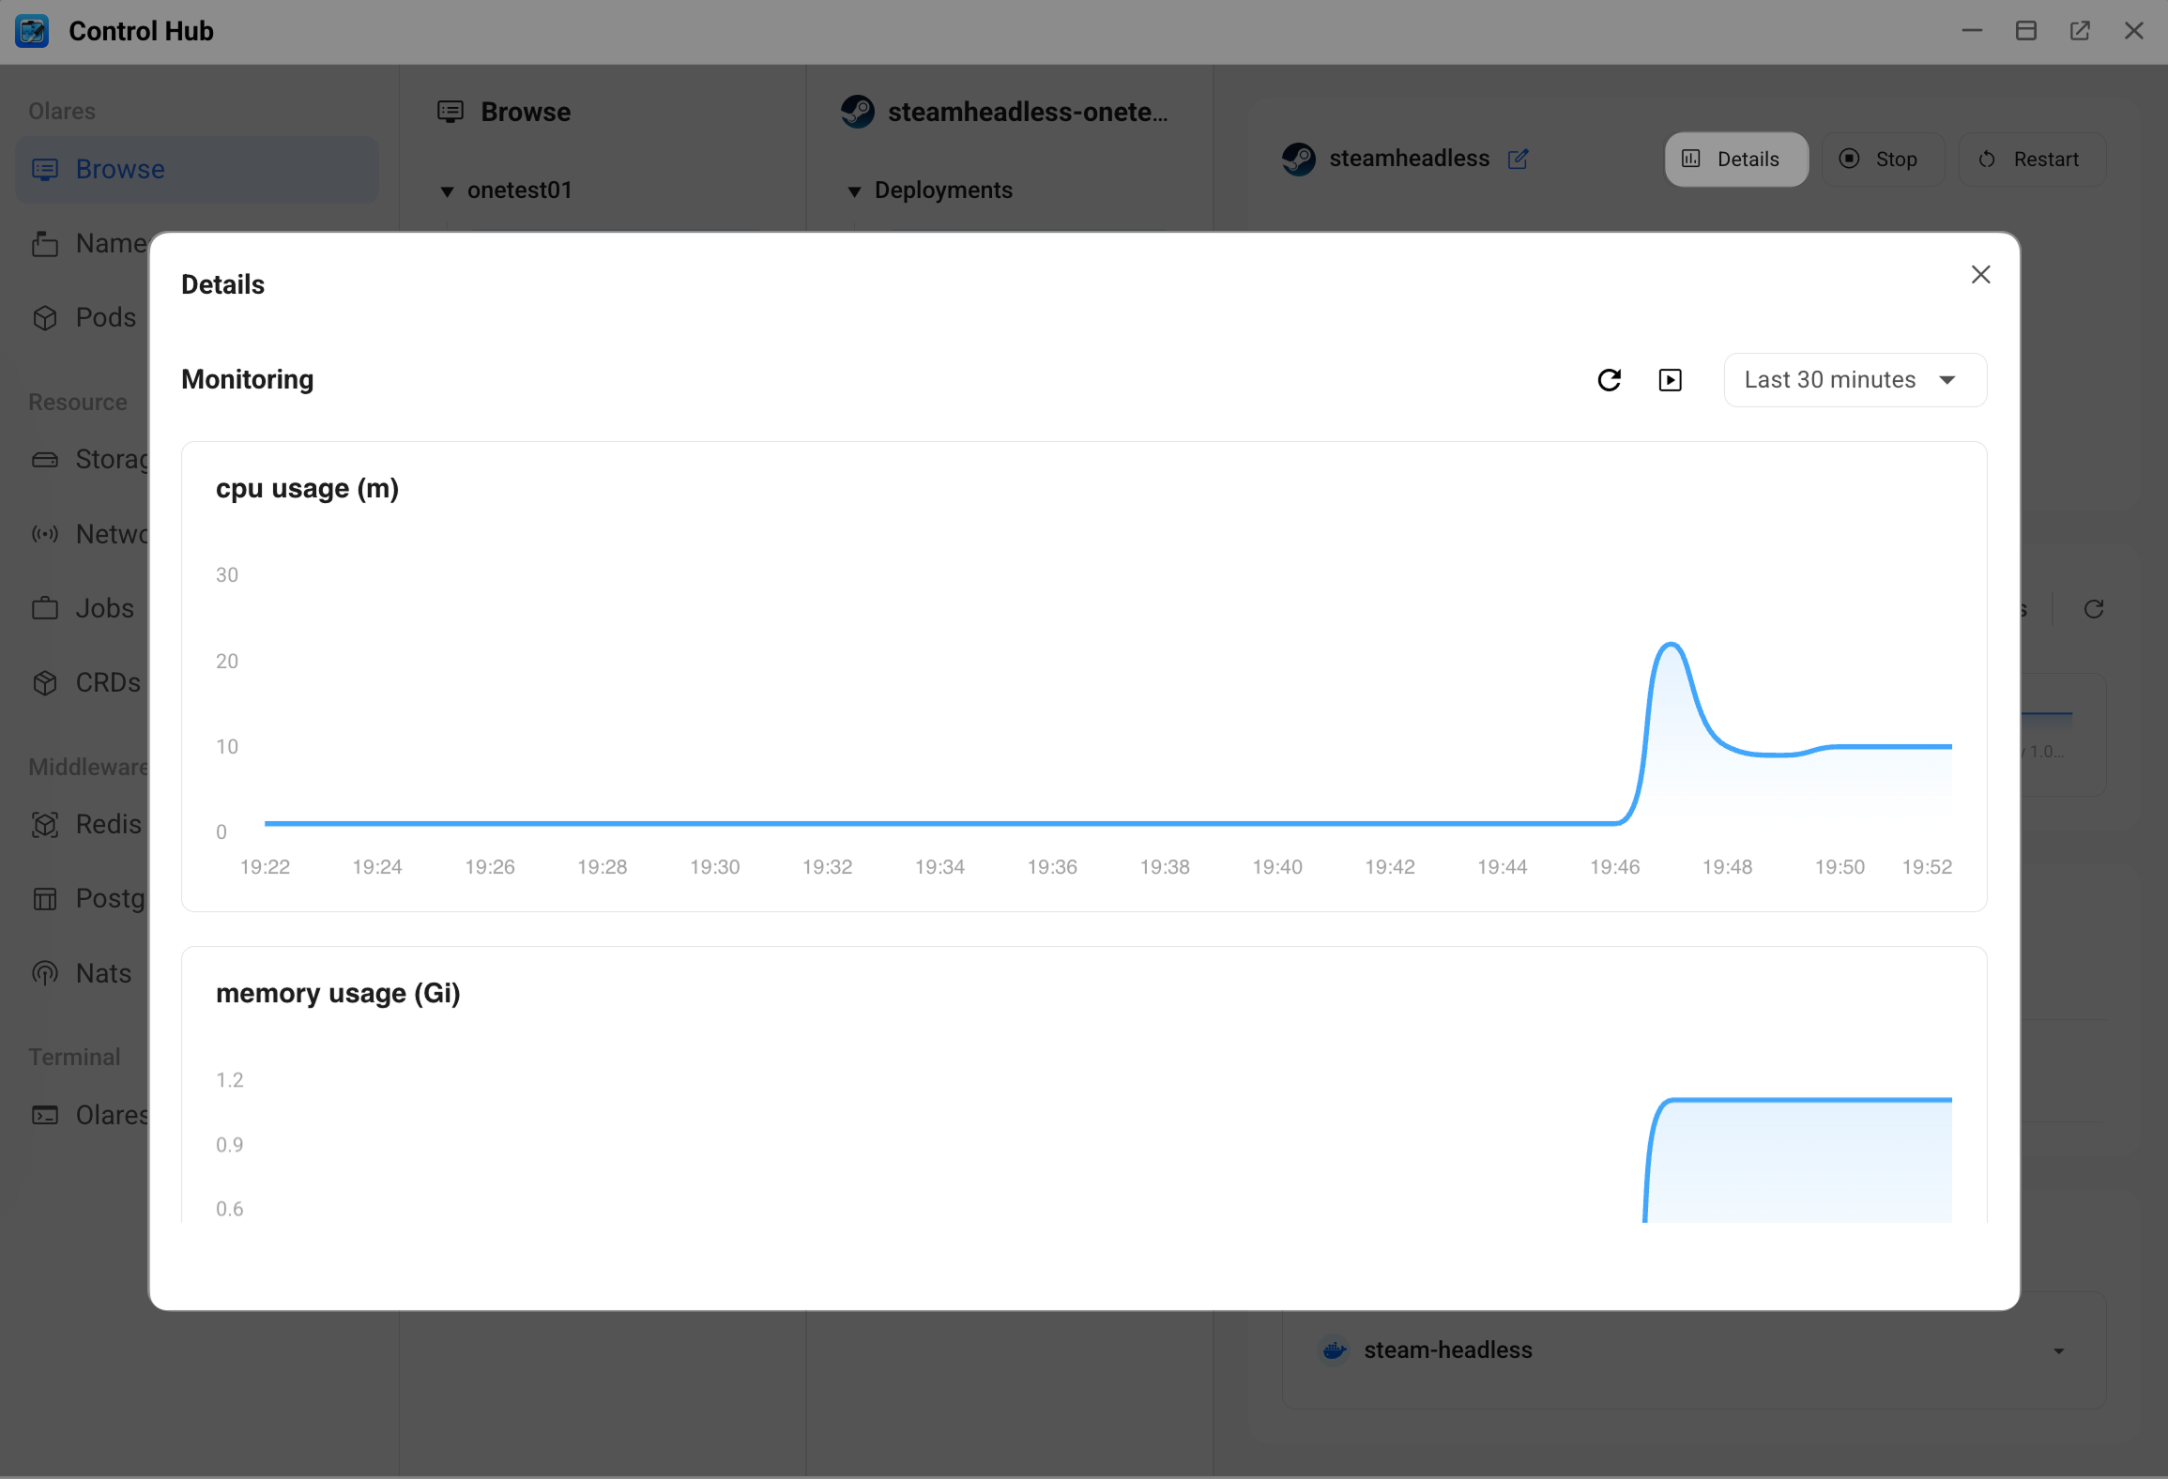2168x1479 pixels.
Task: Click the refresh icon in the background panel
Action: pos(2095,609)
